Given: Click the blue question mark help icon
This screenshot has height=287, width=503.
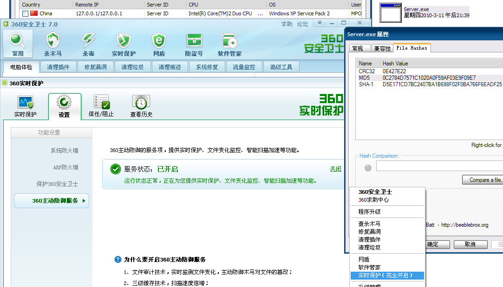Looking at the screenshot, I should [x=118, y=260].
